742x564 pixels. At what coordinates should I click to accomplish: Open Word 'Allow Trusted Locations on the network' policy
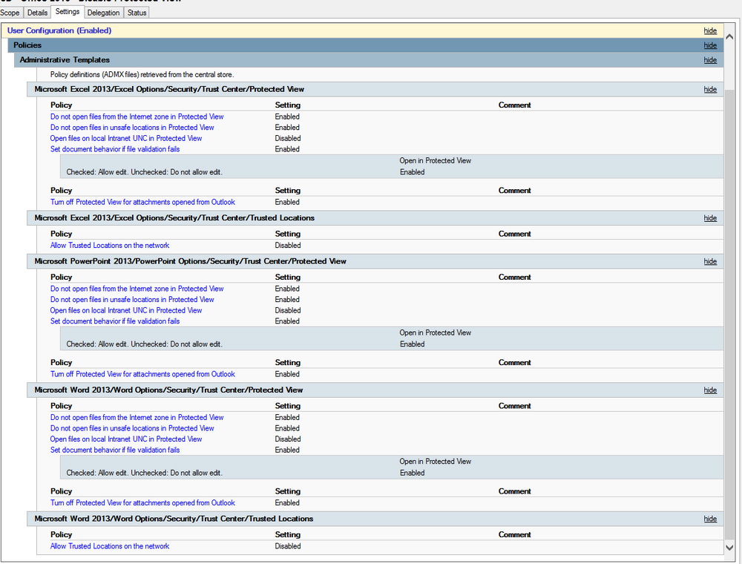[110, 546]
